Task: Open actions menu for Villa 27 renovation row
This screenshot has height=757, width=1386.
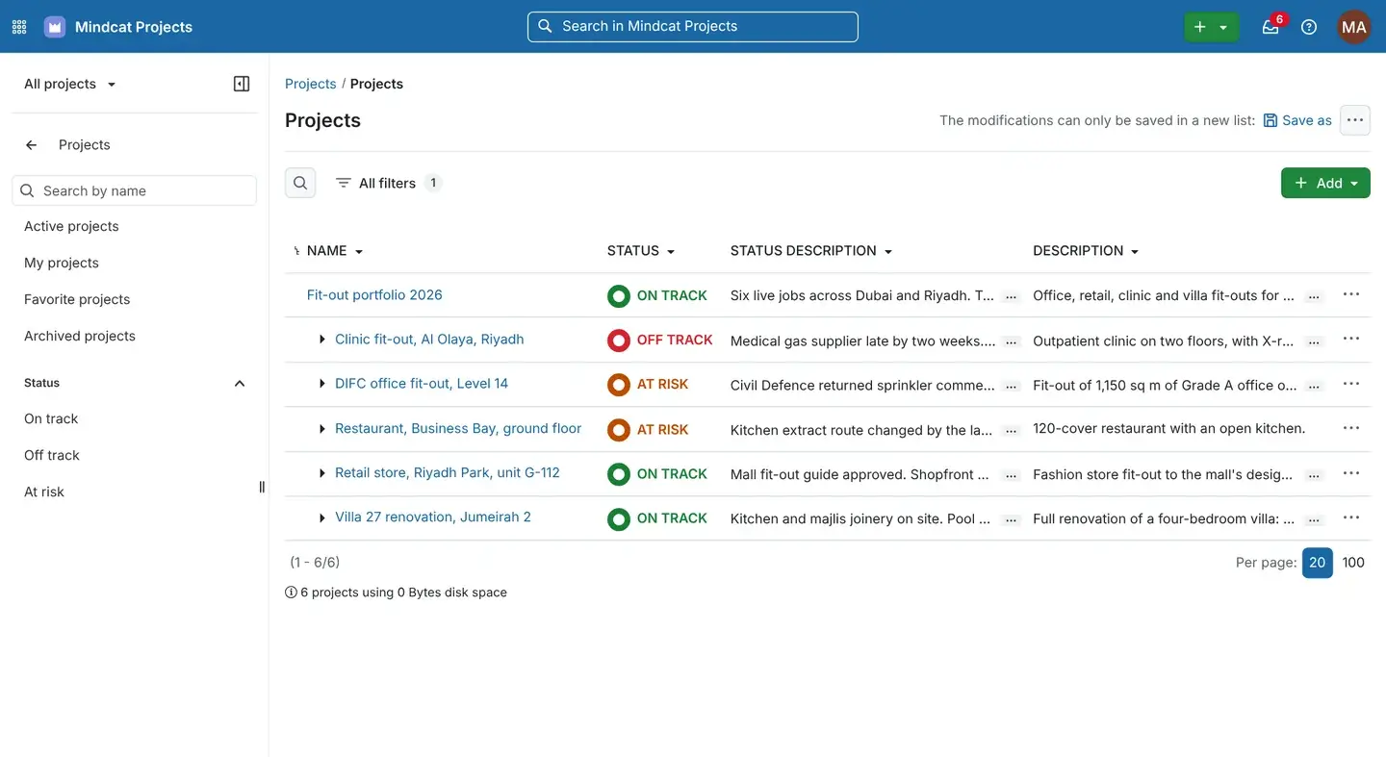Action: 1351,517
